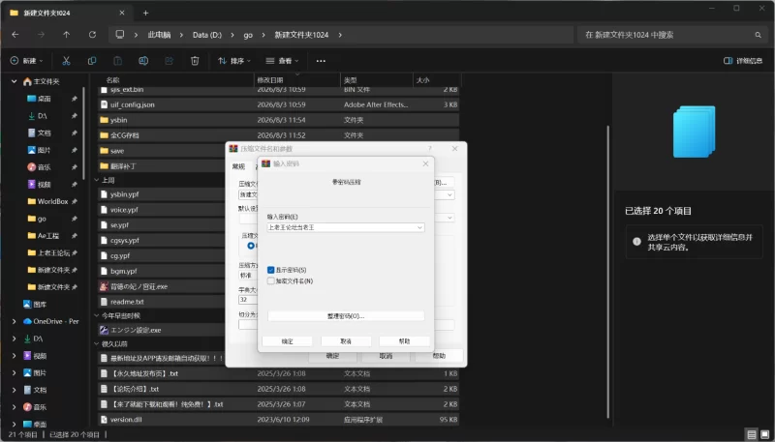Select the version.dll file
This screenshot has width=775, height=442.
coord(279,420)
